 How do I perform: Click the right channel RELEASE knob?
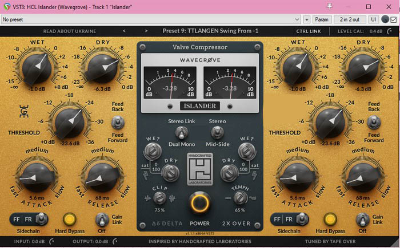[363, 178]
